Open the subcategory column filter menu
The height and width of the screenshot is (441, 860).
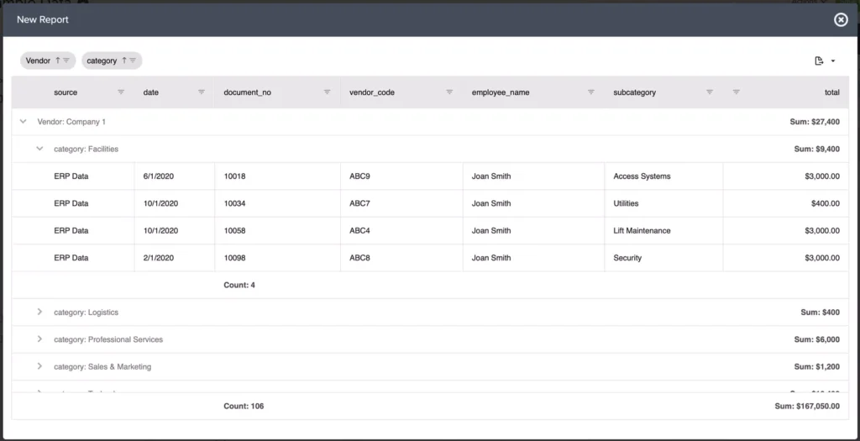point(710,92)
